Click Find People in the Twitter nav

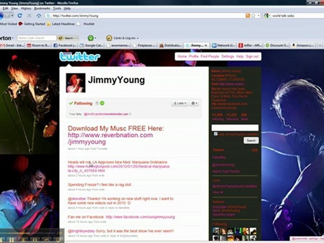point(210,56)
